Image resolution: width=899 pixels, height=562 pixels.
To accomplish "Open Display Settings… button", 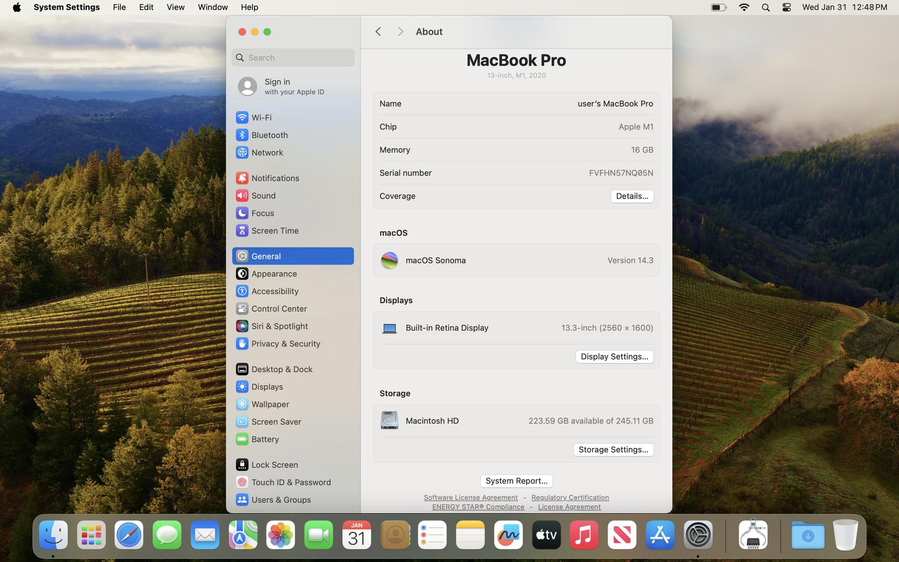I will 614,356.
